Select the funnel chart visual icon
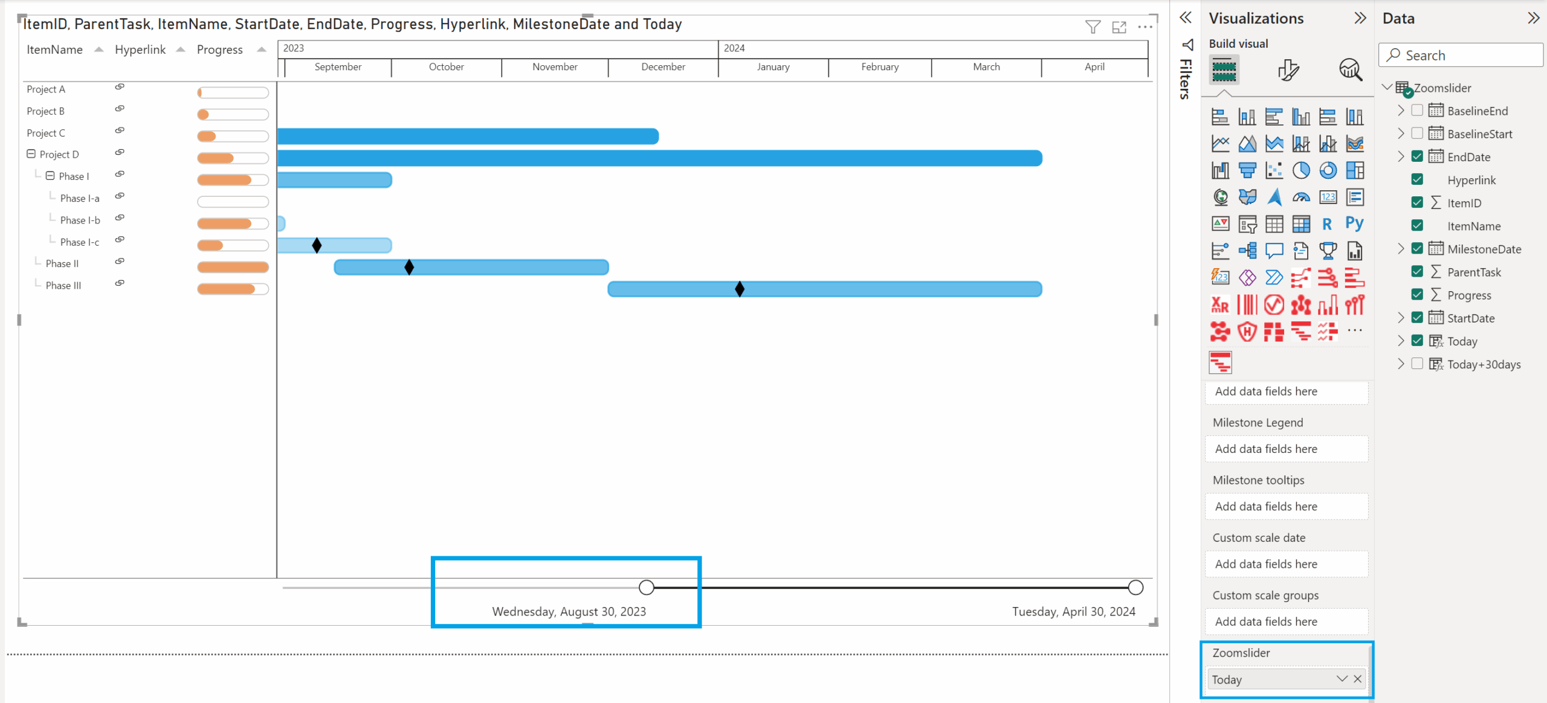This screenshot has height=703, width=1547. click(x=1248, y=170)
